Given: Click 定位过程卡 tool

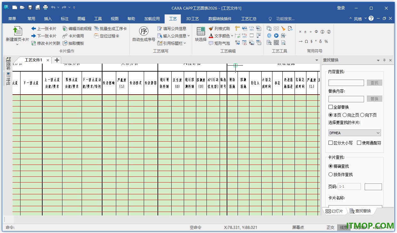Looking at the screenshot, I should [x=107, y=36].
